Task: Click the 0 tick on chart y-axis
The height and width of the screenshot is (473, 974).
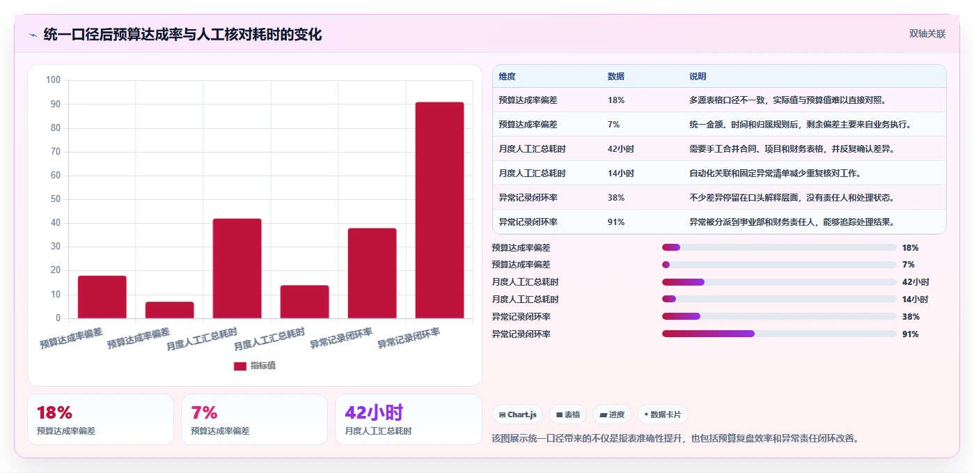Action: coord(58,318)
